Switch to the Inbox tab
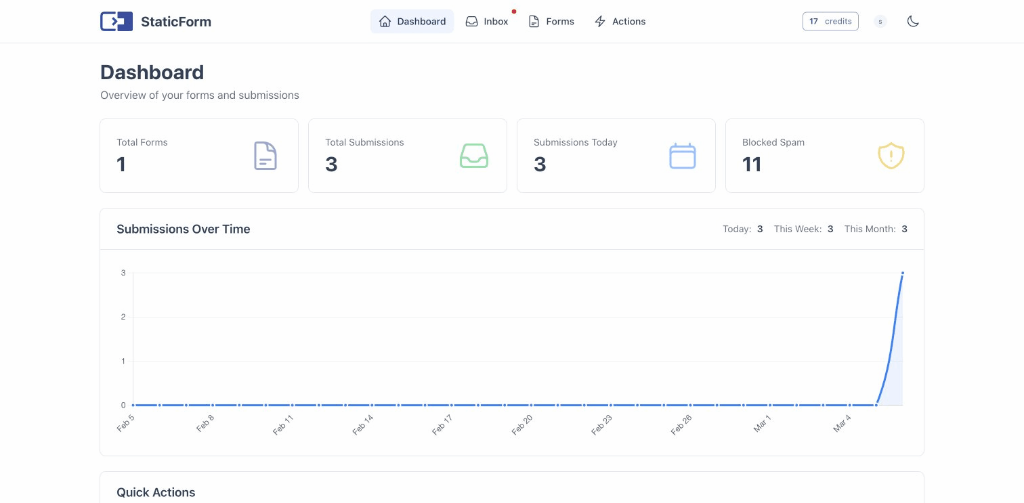The height and width of the screenshot is (503, 1024). 496,21
